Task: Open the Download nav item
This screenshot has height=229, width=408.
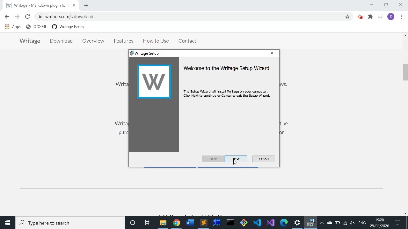Action: pos(61,41)
